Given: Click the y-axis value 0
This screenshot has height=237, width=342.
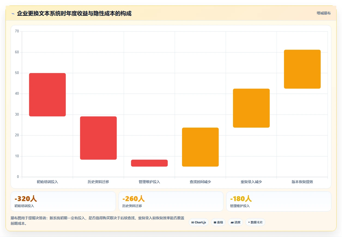Looking at the screenshot, I should point(18,177).
